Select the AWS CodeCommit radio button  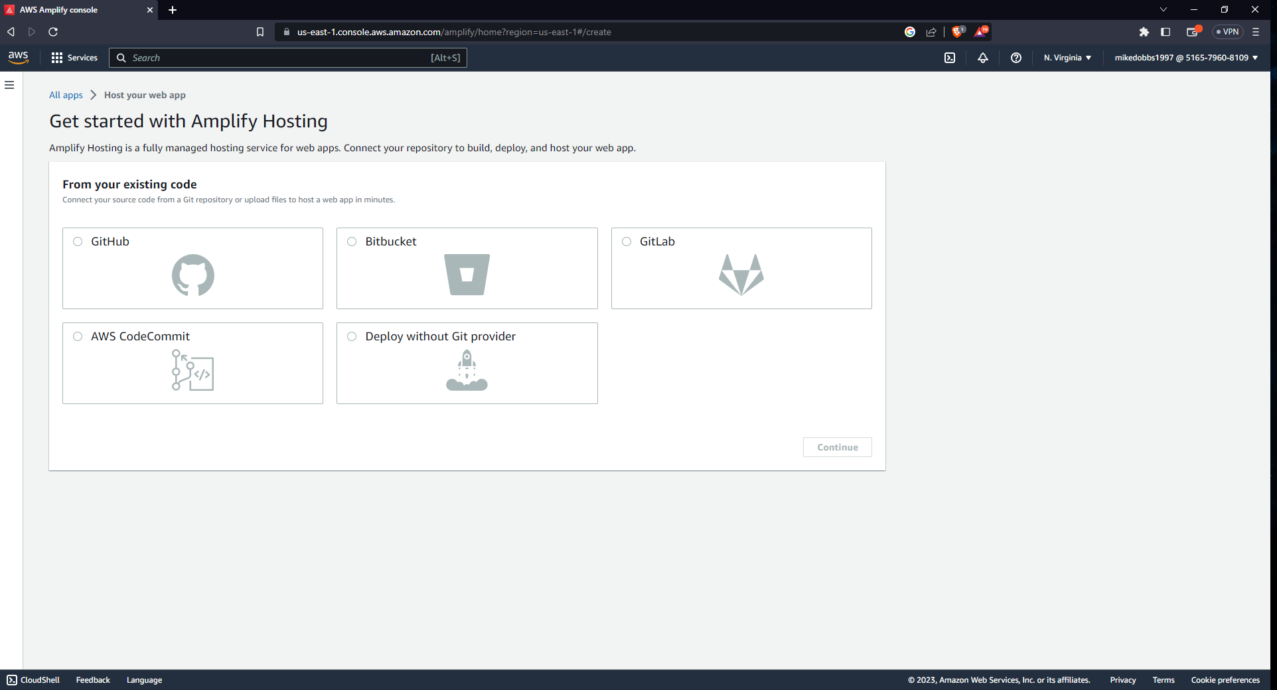point(78,336)
